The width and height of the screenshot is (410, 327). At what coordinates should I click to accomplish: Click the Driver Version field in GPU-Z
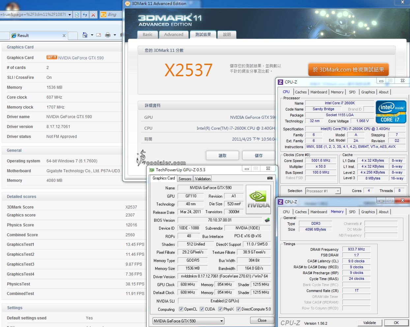coord(224,276)
